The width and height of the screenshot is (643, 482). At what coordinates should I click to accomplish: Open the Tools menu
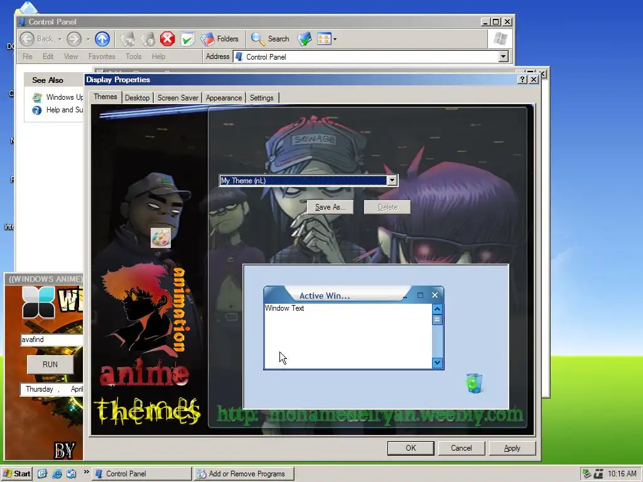(133, 56)
